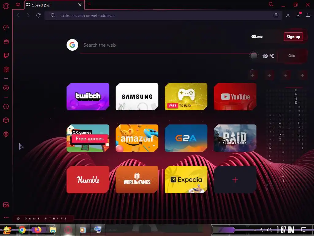
Task: Open the notification center icon
Action: (304, 230)
